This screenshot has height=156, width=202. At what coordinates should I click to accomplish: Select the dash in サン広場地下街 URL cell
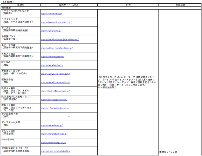[69, 117]
